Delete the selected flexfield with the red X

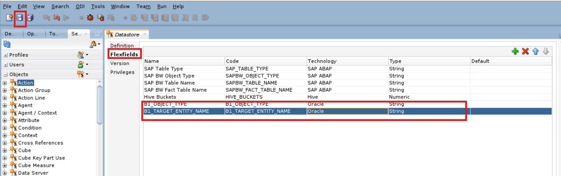[x=525, y=51]
